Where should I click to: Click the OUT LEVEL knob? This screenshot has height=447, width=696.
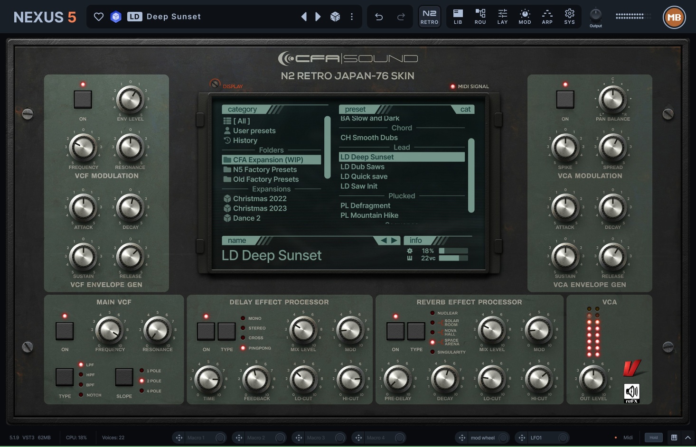593,379
